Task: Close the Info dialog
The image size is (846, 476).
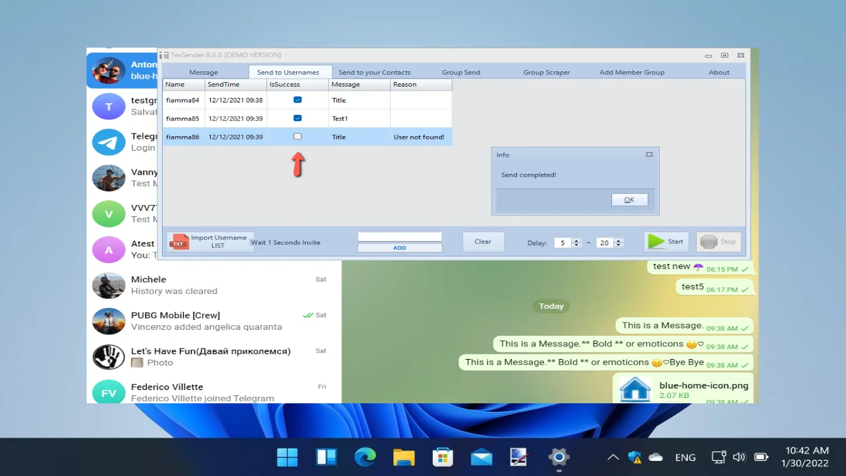Action: (649, 154)
